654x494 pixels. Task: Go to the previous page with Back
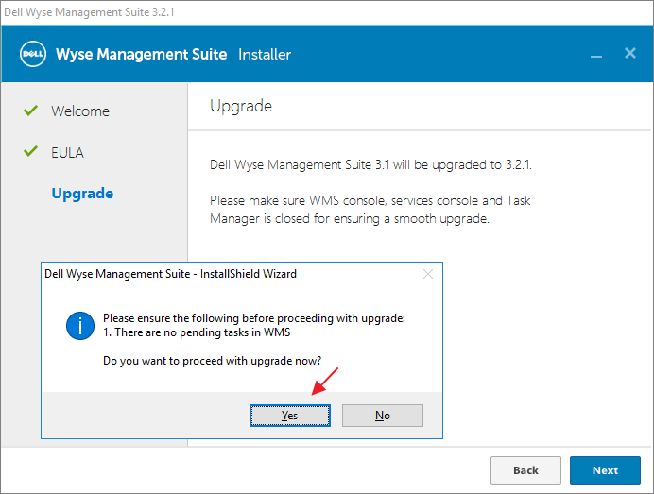point(525,470)
